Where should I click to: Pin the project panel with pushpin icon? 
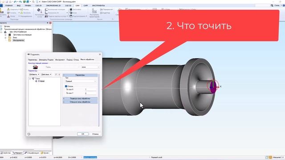pos(48,23)
